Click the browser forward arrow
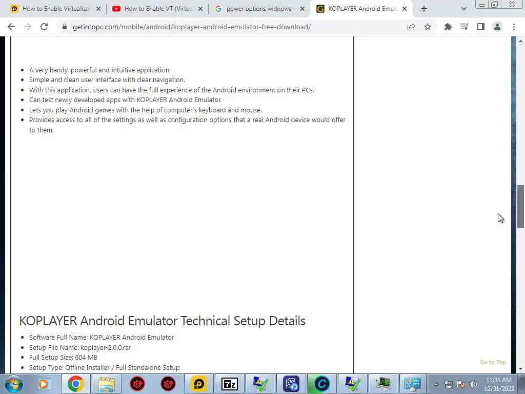The image size is (525, 394). 28,27
